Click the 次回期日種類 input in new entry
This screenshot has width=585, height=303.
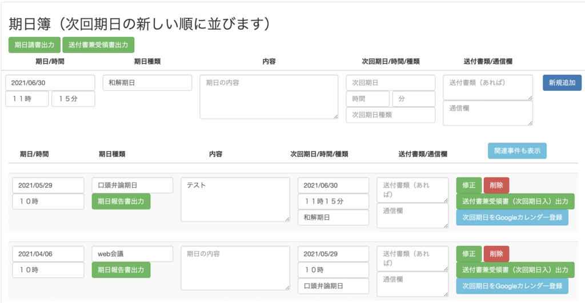(390, 115)
